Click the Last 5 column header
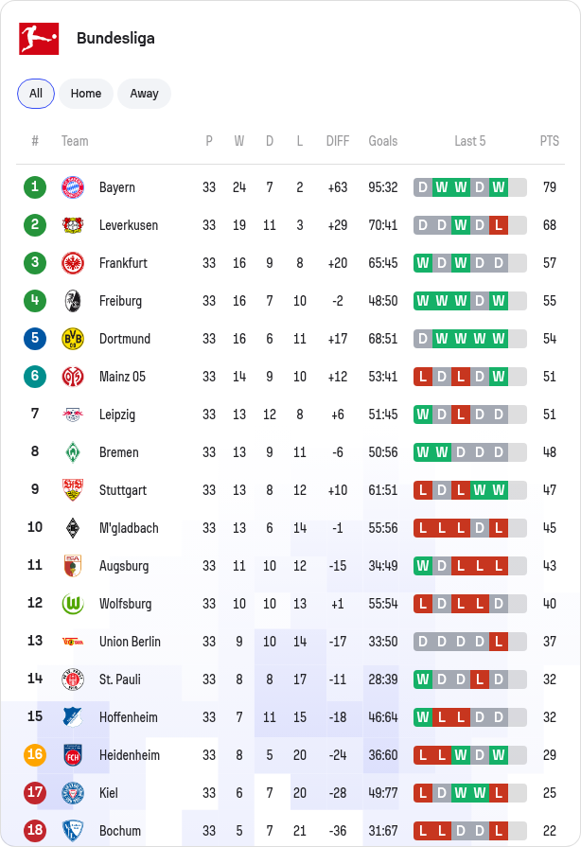This screenshot has width=581, height=847. tap(469, 141)
